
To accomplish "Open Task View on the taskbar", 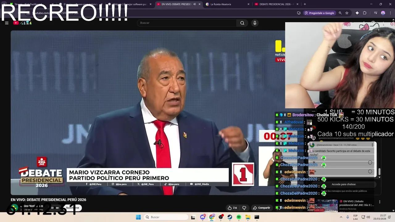I will pyautogui.click(x=193, y=217).
